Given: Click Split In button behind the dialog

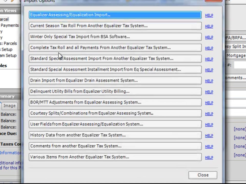Looking at the screenshot, I should (x=236, y=47).
